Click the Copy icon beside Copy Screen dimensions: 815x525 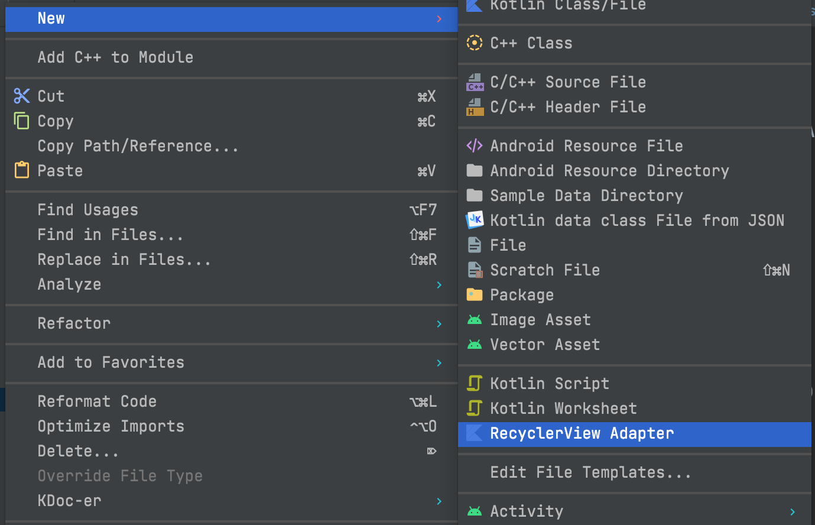(22, 121)
